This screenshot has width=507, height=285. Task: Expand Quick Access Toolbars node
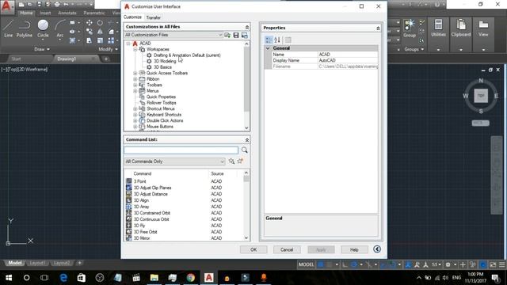[135, 73]
